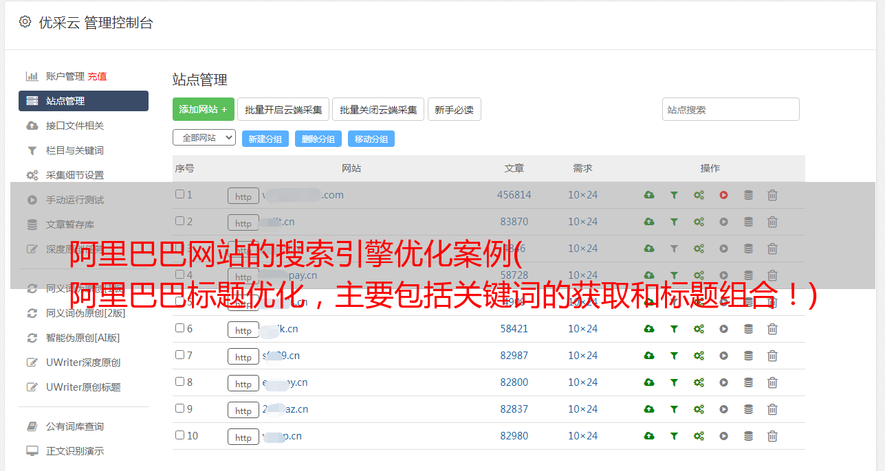The image size is (885, 471).
Task: Click the trash icon in row 2
Action: [x=772, y=222]
